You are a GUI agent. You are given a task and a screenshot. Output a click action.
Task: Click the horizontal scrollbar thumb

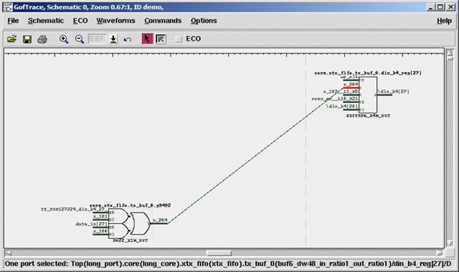219,253
